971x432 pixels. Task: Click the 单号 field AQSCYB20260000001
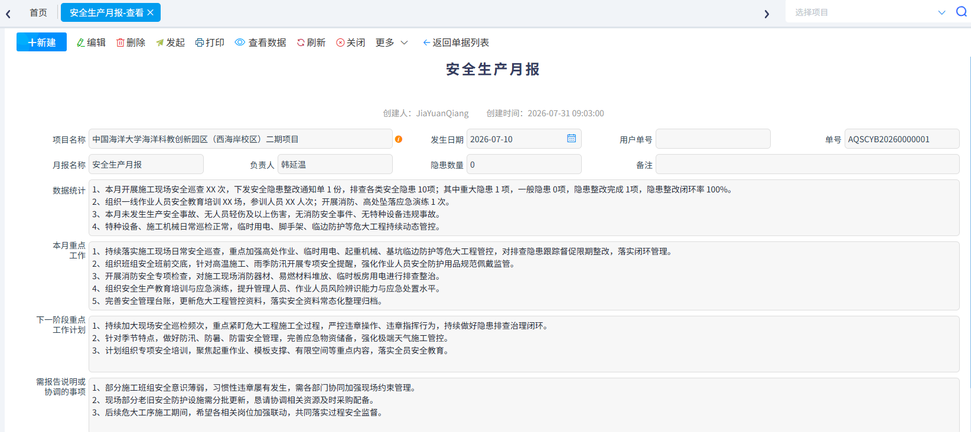902,139
